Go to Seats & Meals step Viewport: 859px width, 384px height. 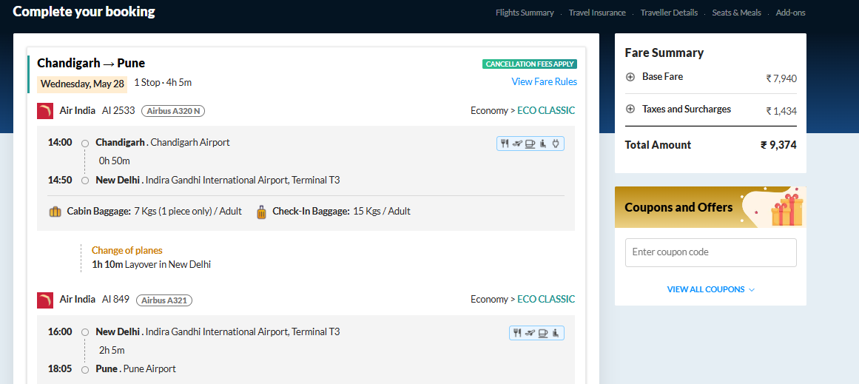pos(737,13)
